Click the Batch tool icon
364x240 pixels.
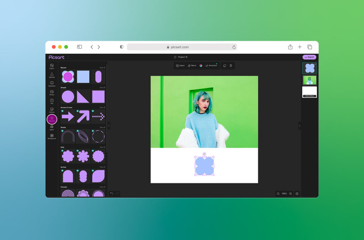(x=52, y=127)
